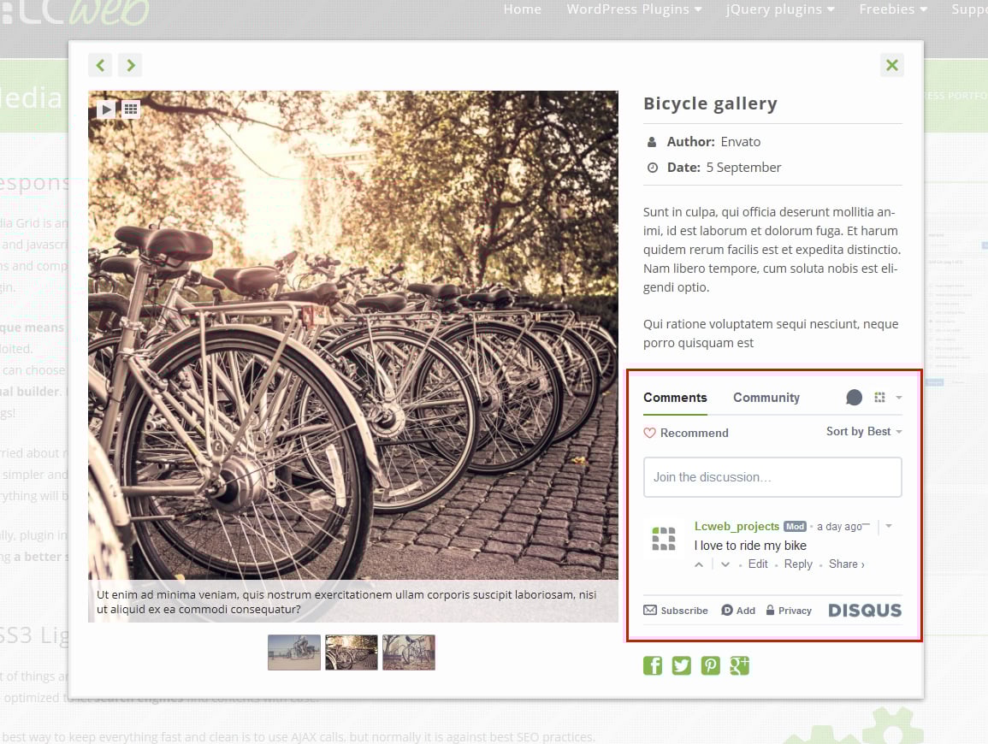988x744 pixels.
Task: Share on Facebook icon
Action: coord(653,665)
